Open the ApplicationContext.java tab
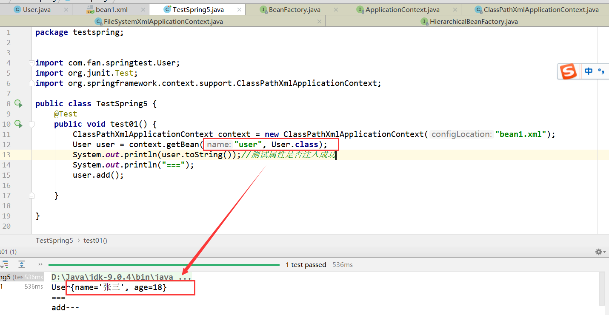This screenshot has height=315, width=609. coord(402,9)
